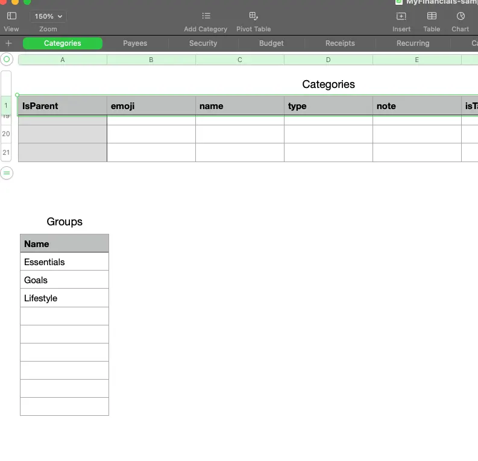This screenshot has width=478, height=461.
Task: Select row 20 header
Action: tap(6, 134)
